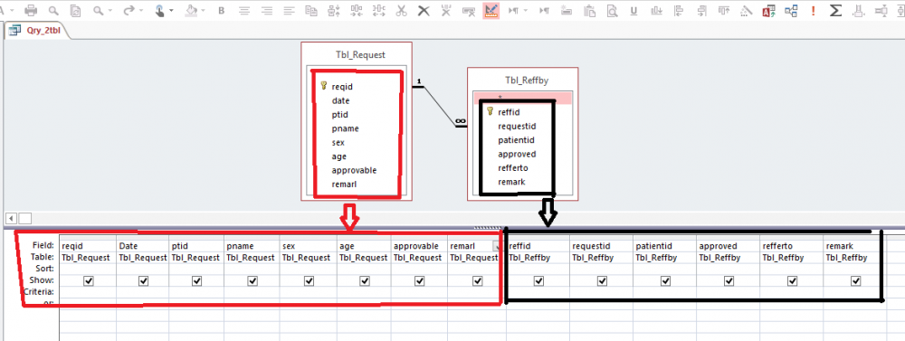Click the Bold formatting icon

221,10
